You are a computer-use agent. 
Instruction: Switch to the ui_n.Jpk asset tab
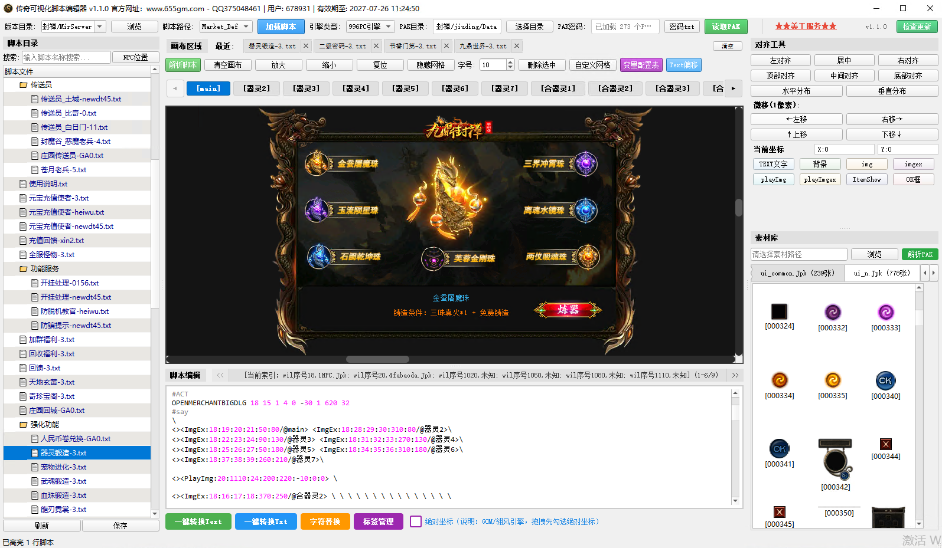[x=882, y=273]
